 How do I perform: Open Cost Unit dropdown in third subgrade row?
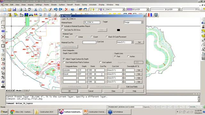[123, 78]
